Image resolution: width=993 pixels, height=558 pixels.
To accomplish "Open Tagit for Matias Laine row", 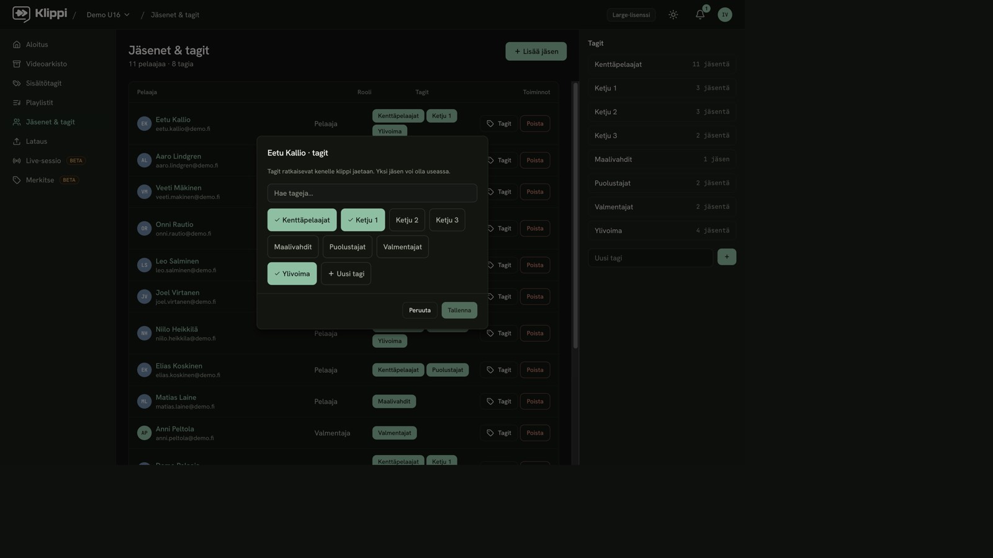I will [x=499, y=402].
